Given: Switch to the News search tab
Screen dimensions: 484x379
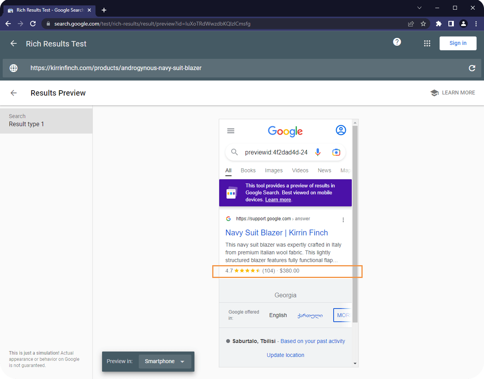Looking at the screenshot, I should pos(324,170).
